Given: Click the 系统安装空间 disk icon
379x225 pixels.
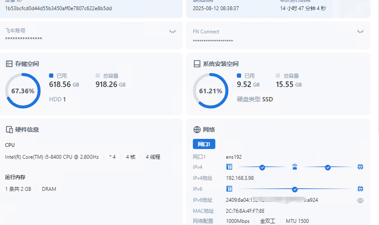Looking at the screenshot, I should pyautogui.click(x=197, y=64).
